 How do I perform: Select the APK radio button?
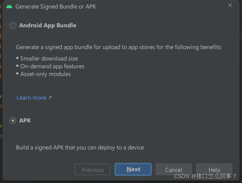click(x=13, y=121)
